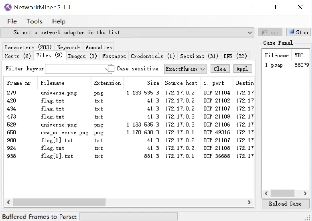Select the flag.txt row at frame 924
This screenshot has height=221, width=312.
pos(129,148)
